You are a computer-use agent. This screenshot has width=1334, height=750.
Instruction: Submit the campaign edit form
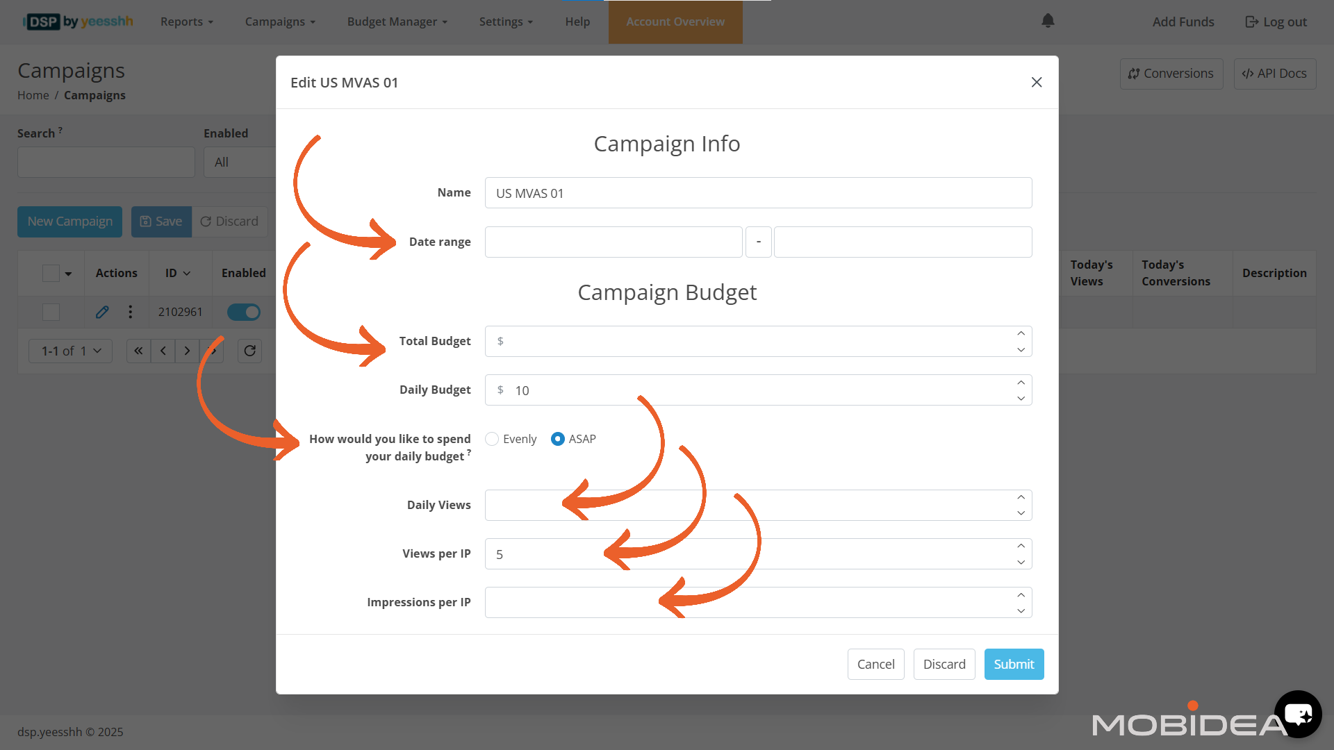coord(1014,664)
